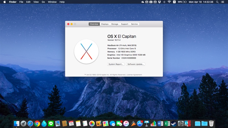Viewport: 228px width, 128px height.
Task: Launch Parallels Desktop icon in Dock
Action: pos(188,124)
